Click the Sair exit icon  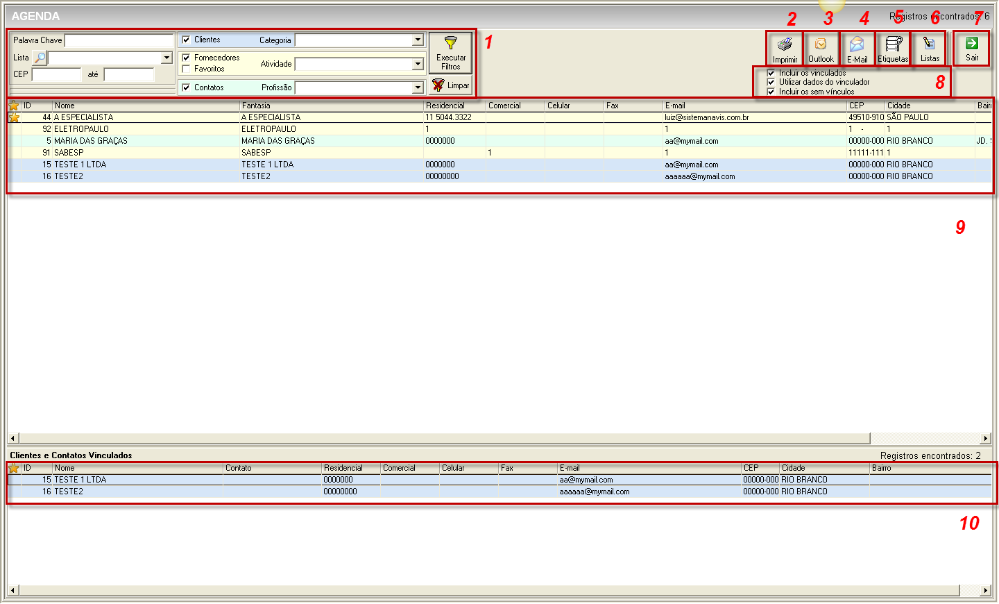point(972,43)
